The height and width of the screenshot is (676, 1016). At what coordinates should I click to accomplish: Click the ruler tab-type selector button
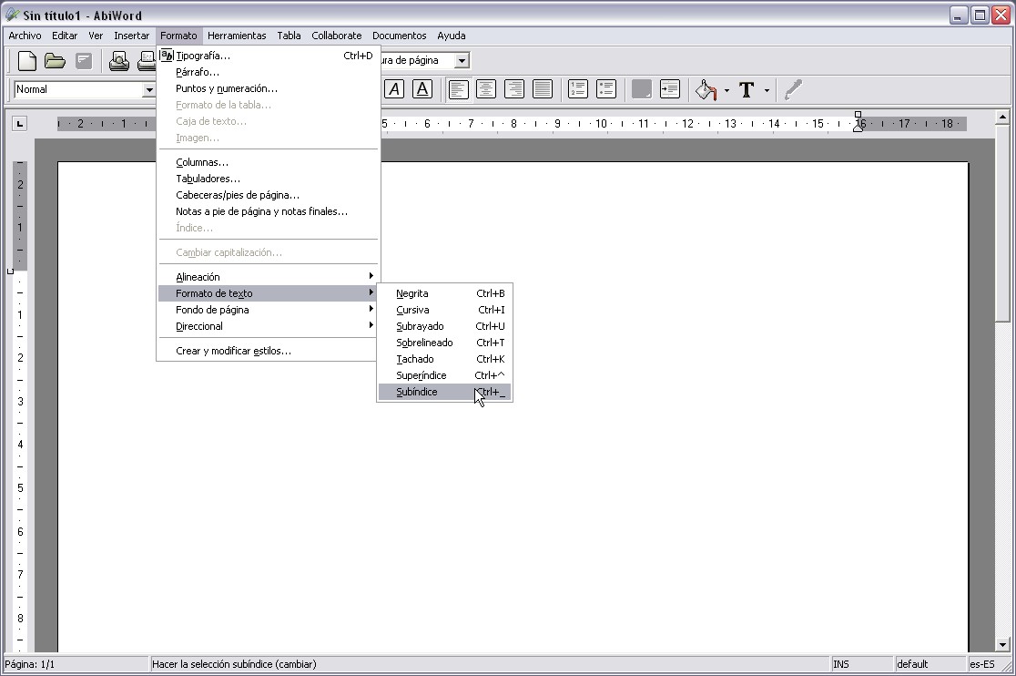(x=19, y=123)
